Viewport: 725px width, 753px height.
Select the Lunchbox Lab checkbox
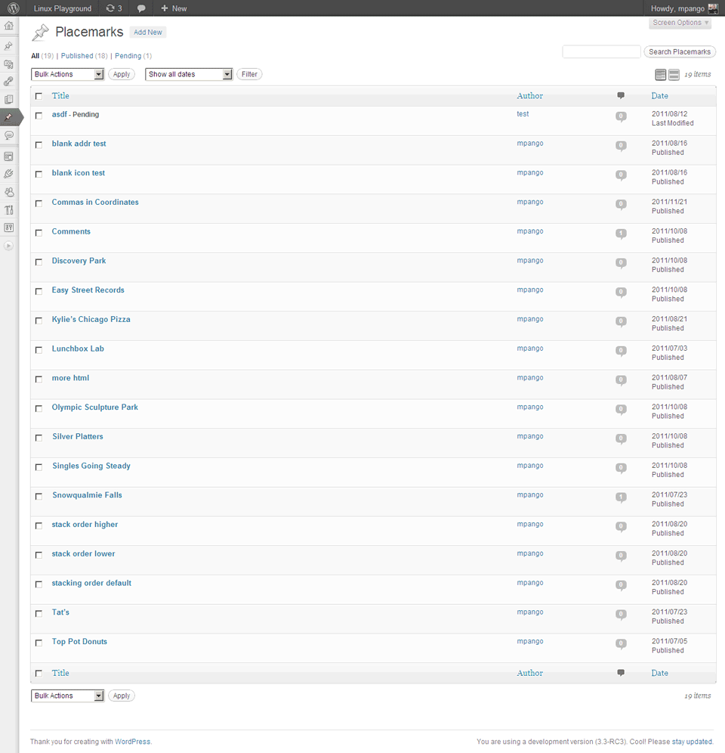pos(39,349)
